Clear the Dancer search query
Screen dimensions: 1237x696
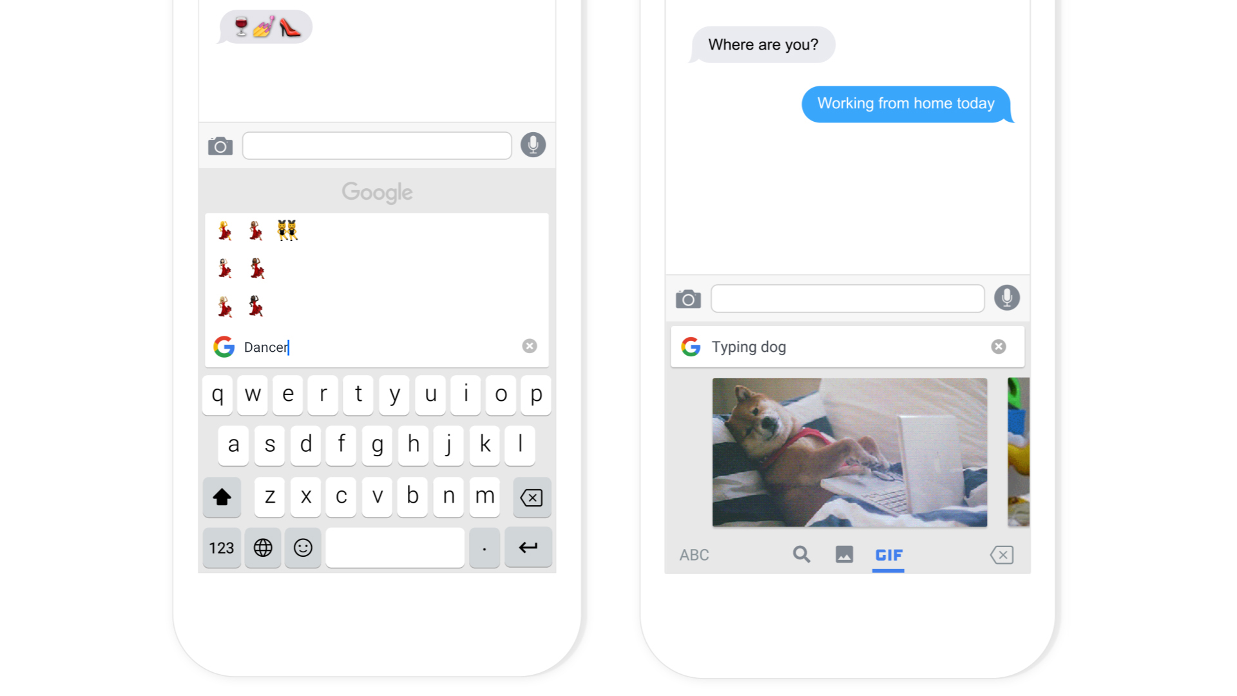tap(530, 347)
